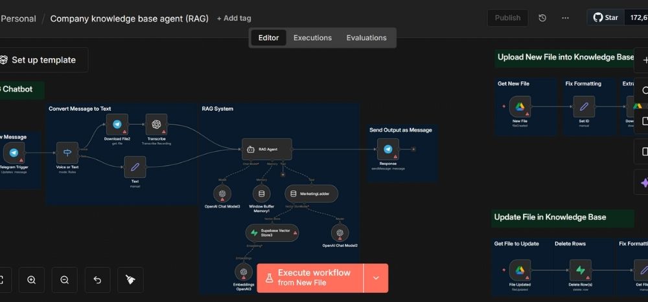
Task: Open the Transcribe OpenAI node
Action: coord(156,125)
